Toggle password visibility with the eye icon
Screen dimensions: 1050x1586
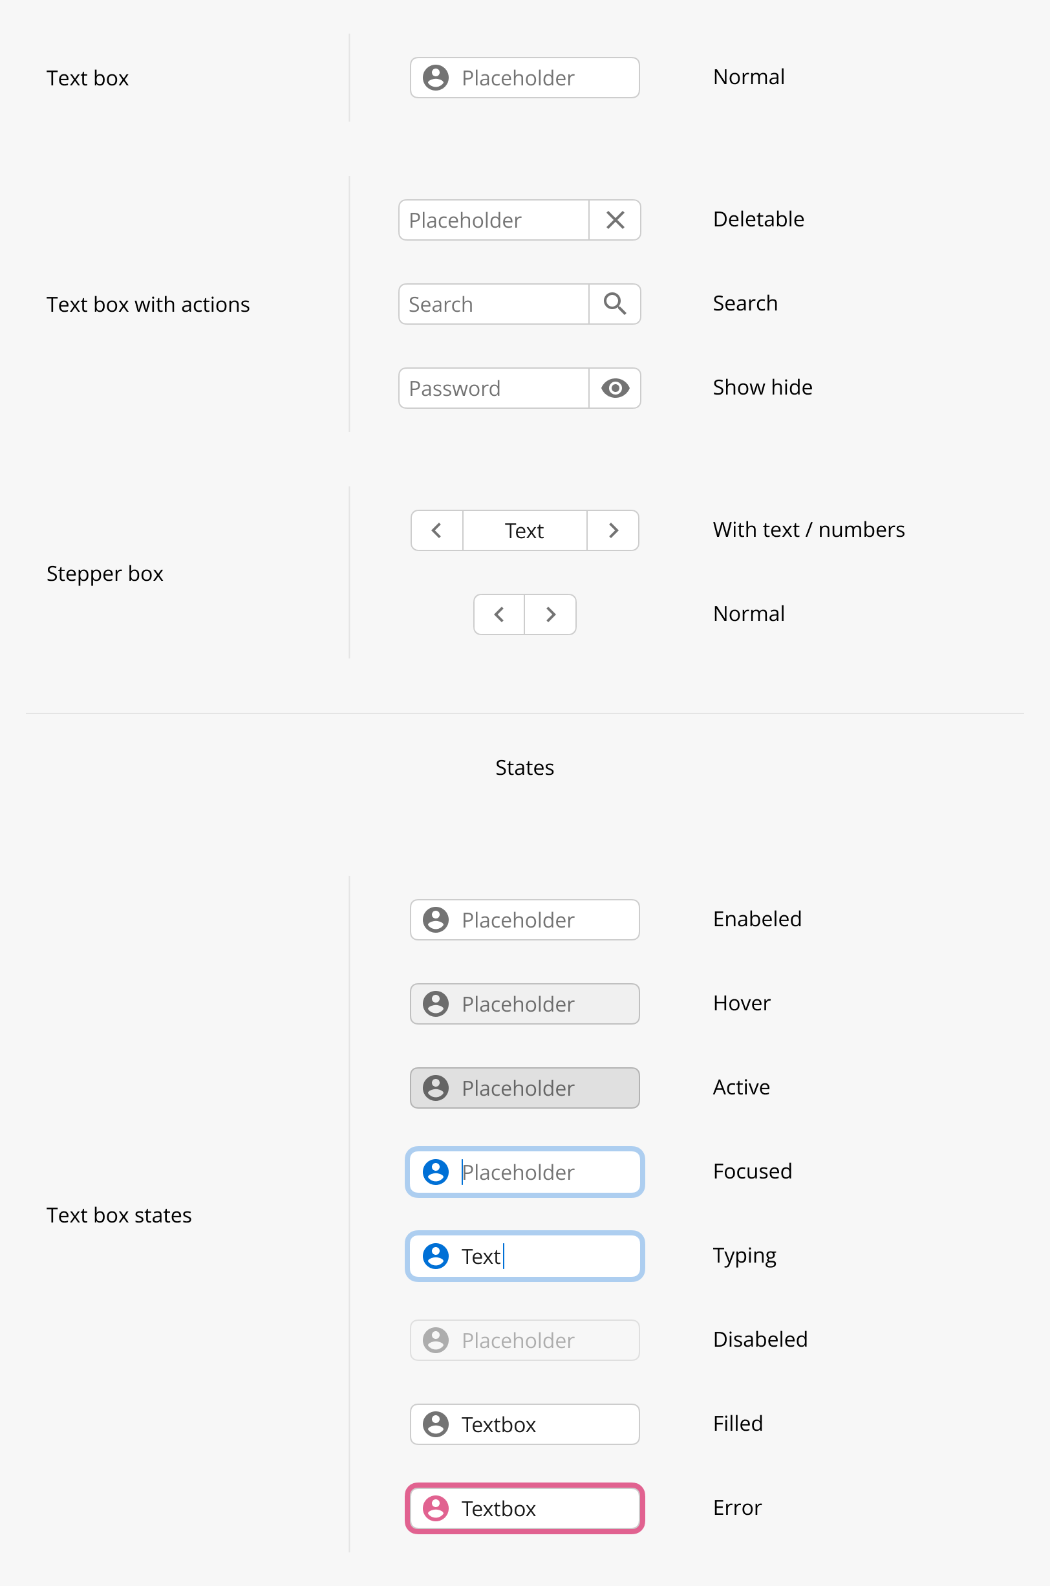click(x=615, y=388)
